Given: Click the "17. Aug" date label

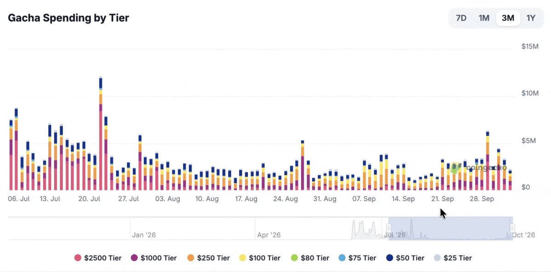Looking at the screenshot, I should 246,199.
